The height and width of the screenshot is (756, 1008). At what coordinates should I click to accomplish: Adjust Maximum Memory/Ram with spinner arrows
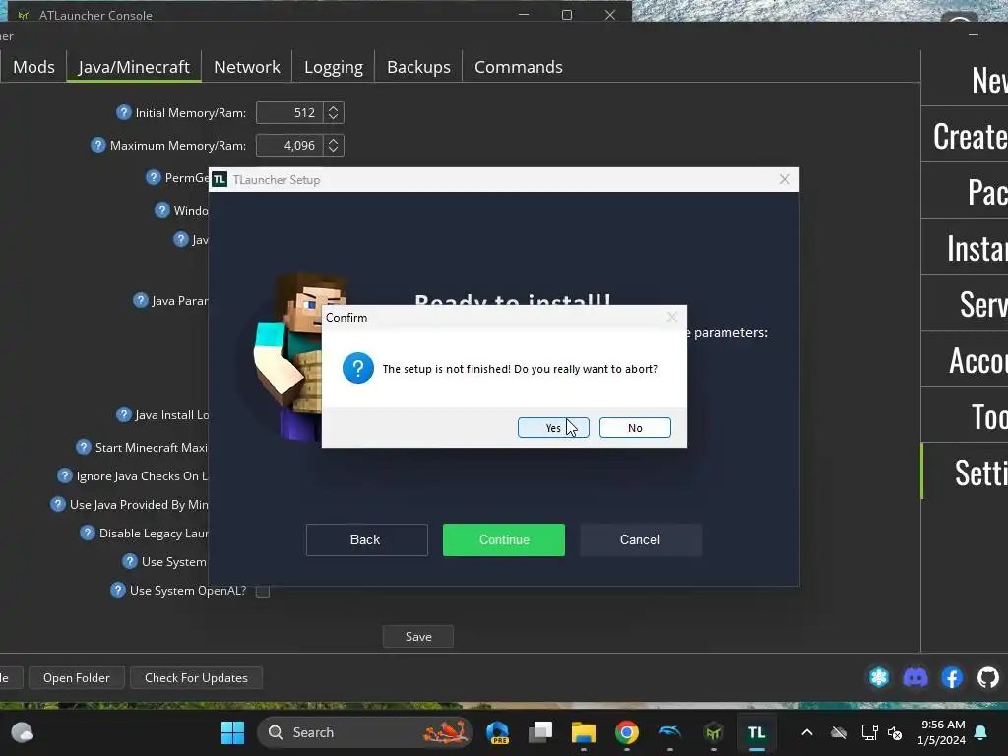click(333, 146)
